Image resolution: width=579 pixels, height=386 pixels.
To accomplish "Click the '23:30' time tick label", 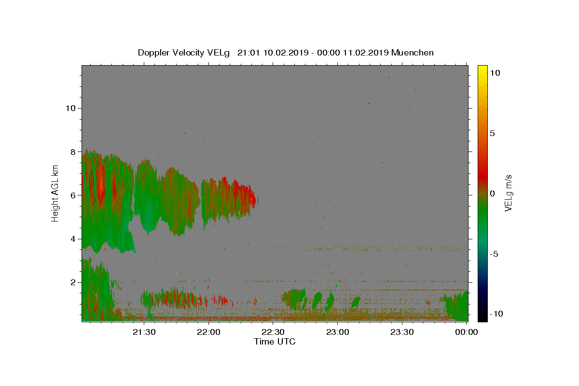I will [x=402, y=332].
